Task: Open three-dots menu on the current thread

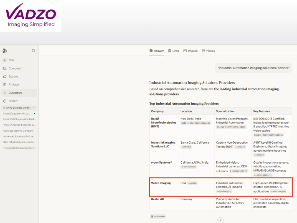Action: pos(34,108)
